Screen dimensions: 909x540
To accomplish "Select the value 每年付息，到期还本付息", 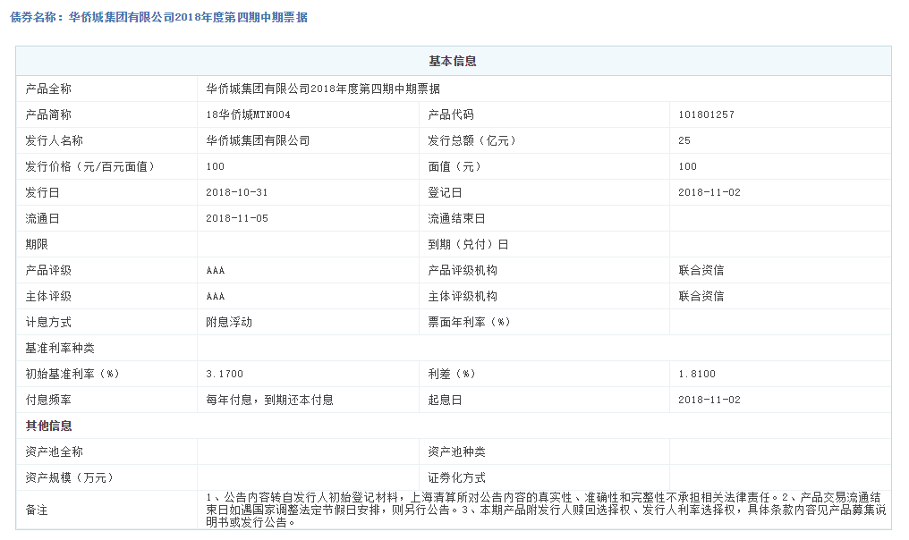I will (269, 401).
